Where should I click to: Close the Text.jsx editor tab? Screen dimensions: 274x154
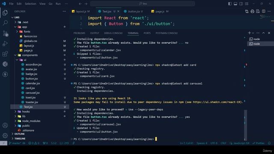[x=118, y=12]
